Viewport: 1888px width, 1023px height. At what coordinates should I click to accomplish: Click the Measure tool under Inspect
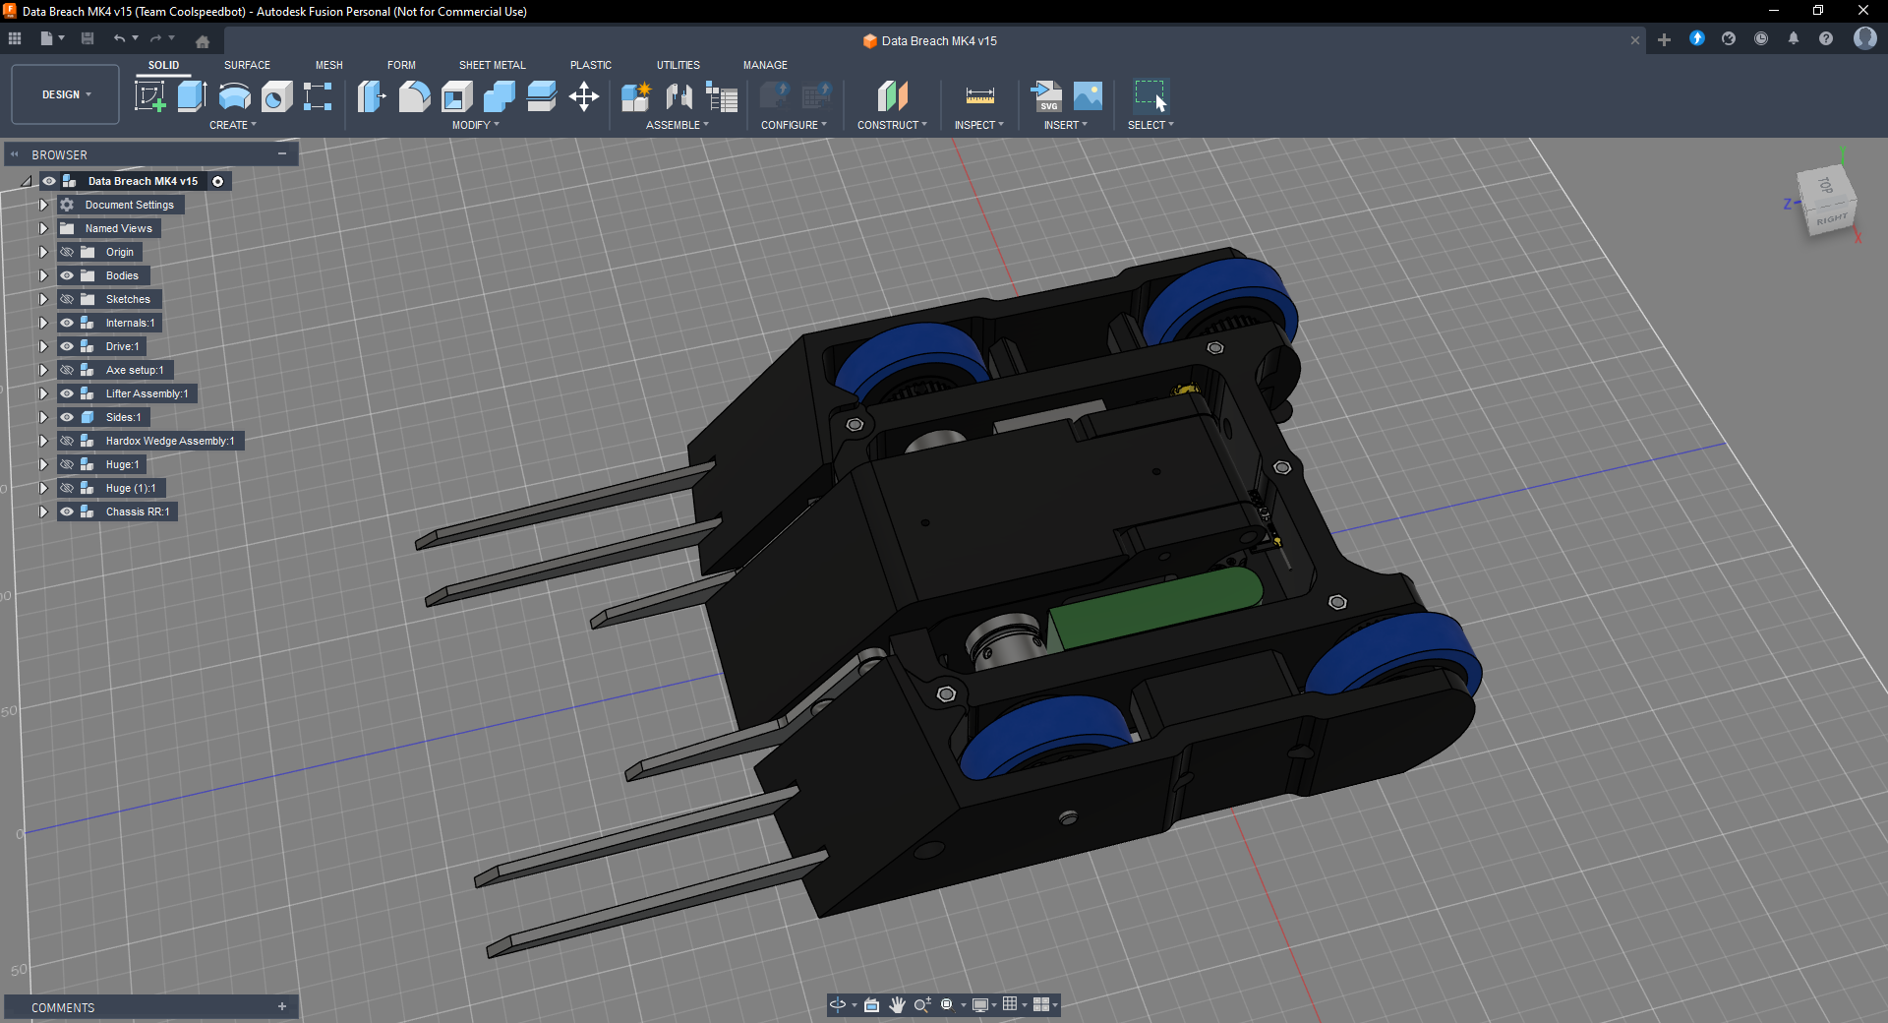(979, 96)
